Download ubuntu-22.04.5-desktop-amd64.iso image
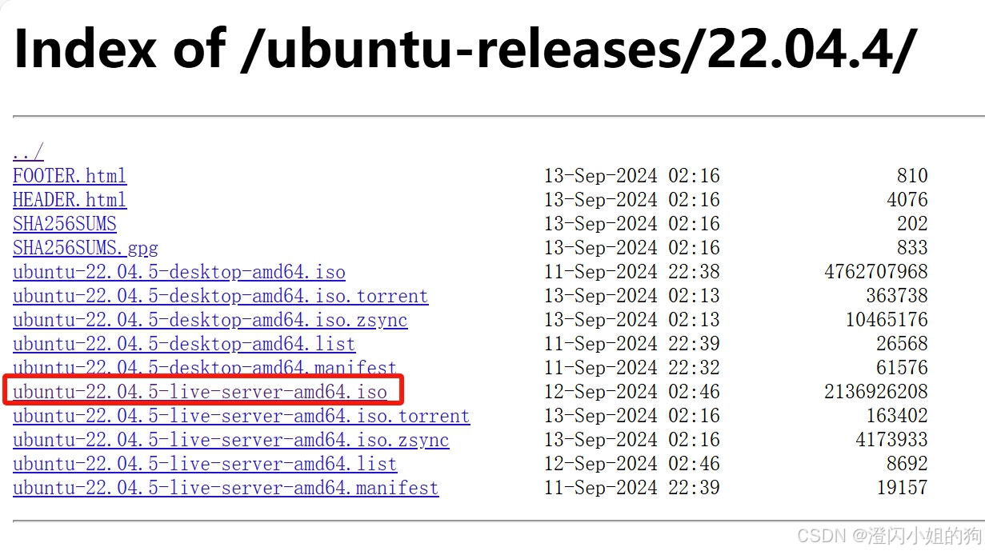The height and width of the screenshot is (551, 985). pyautogui.click(x=179, y=272)
